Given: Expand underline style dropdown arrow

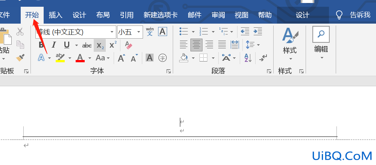Looking at the screenshot, I should pyautogui.click(x=76, y=45).
